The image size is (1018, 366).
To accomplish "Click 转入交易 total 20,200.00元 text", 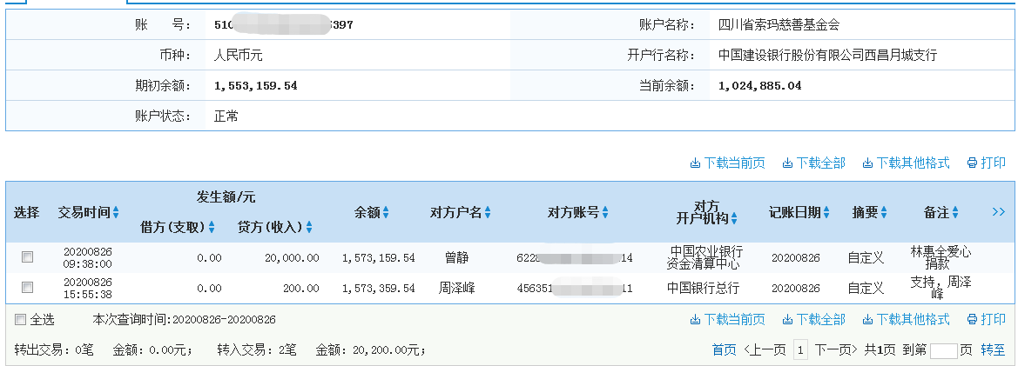I will tap(389, 350).
